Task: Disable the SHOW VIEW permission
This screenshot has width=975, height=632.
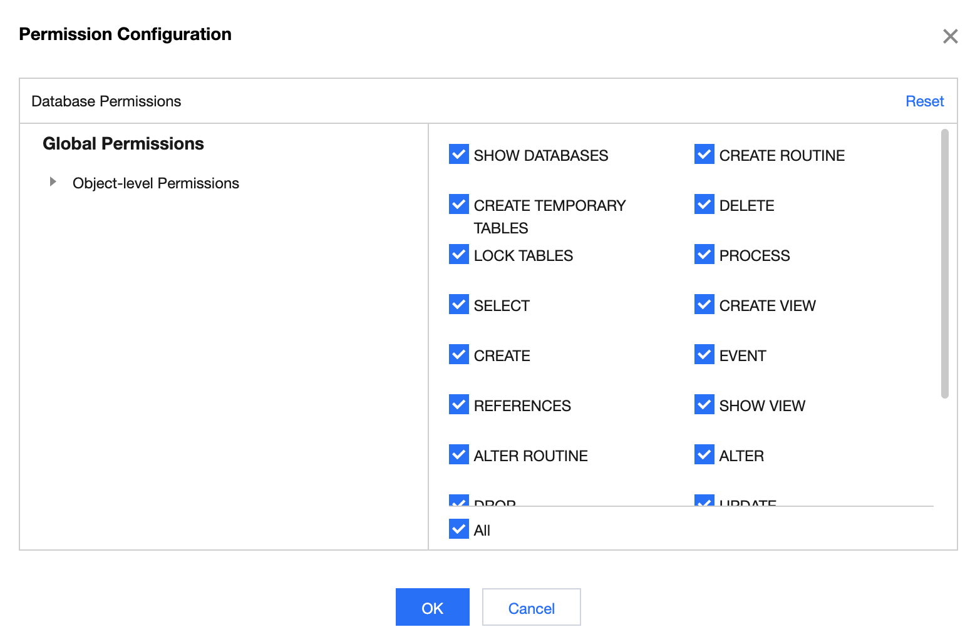Action: pyautogui.click(x=704, y=404)
